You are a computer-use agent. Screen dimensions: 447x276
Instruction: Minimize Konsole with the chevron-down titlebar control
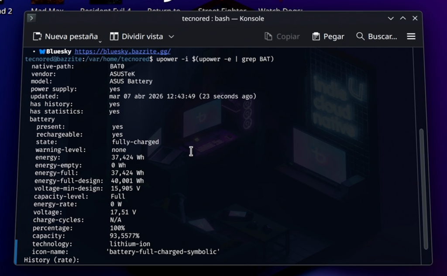click(391, 18)
